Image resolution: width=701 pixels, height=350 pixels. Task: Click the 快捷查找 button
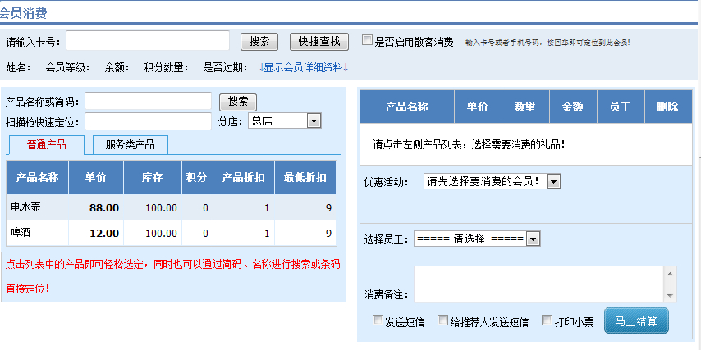click(x=318, y=42)
